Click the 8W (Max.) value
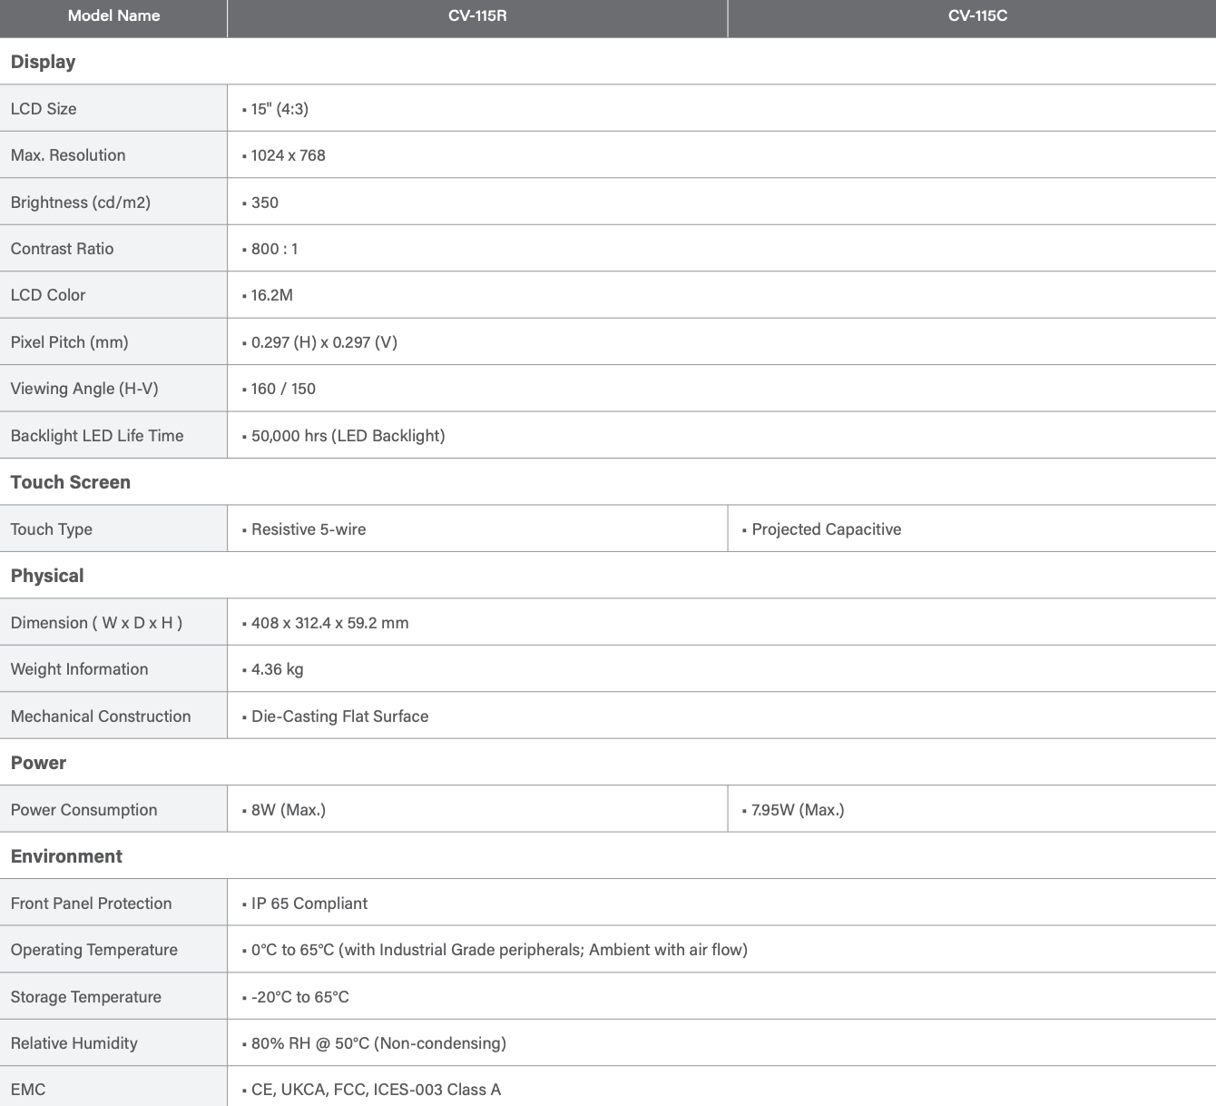Viewport: 1216px width, 1106px height. (x=289, y=810)
